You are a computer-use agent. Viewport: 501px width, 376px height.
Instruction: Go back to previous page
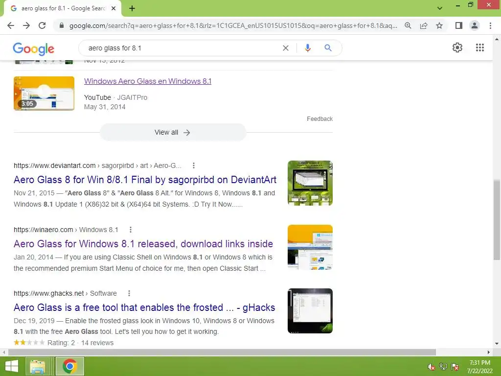pyautogui.click(x=11, y=25)
